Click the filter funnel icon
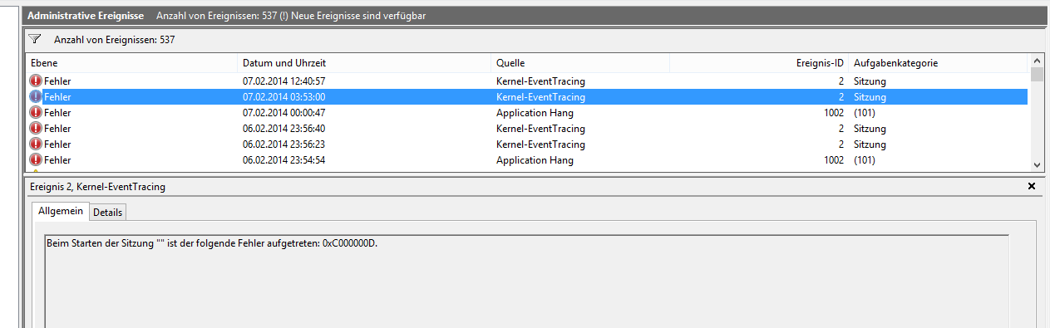 (x=35, y=39)
